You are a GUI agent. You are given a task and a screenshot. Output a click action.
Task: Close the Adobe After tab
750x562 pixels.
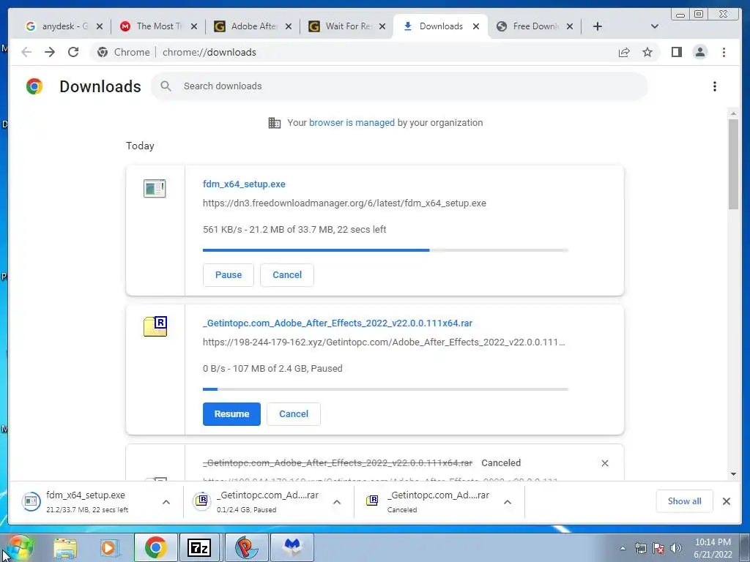click(x=289, y=27)
